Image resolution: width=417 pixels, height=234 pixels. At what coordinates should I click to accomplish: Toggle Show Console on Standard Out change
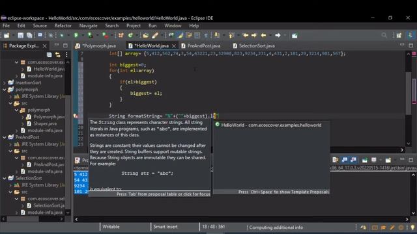click(345, 160)
